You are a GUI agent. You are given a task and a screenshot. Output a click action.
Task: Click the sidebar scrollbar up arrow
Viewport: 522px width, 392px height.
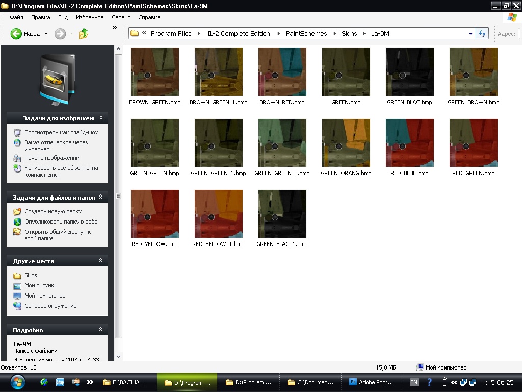(118, 50)
